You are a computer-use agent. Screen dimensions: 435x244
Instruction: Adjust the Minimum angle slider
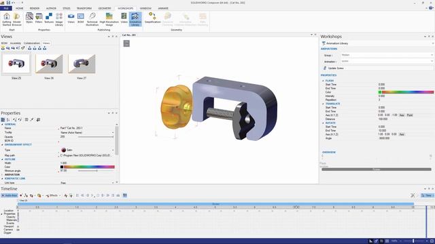(x=96, y=171)
